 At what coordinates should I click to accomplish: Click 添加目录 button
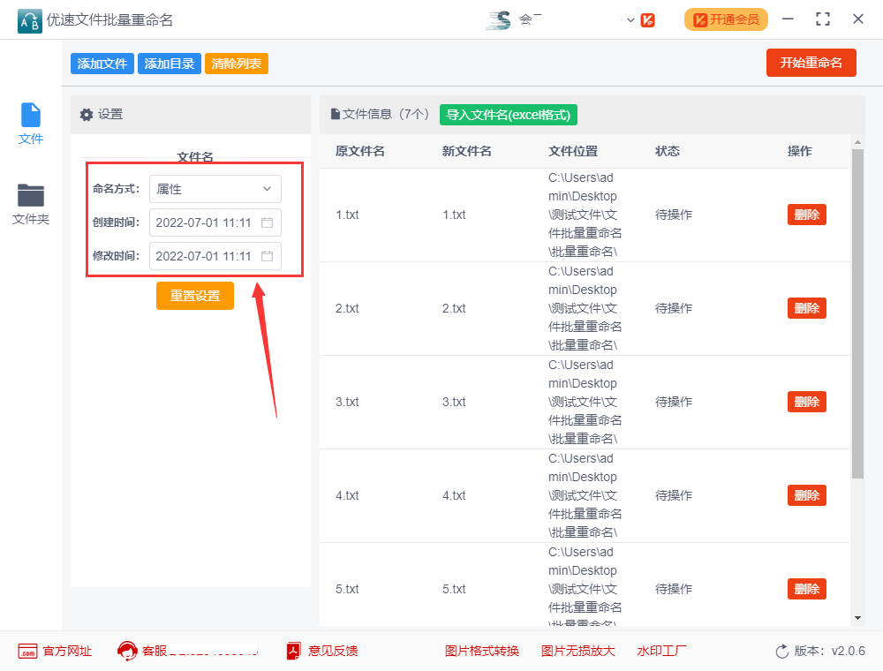pos(170,64)
